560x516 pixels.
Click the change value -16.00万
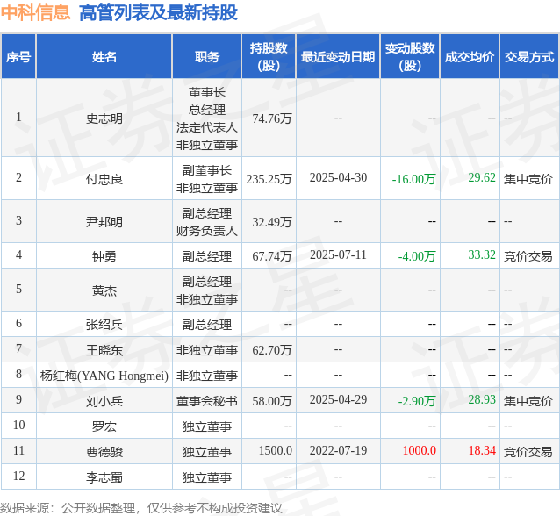pyautogui.click(x=413, y=178)
